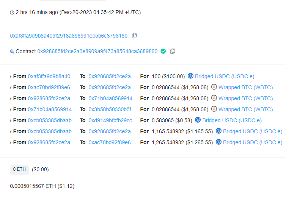The image size is (286, 197).
Task: Click the green verified checkmark badge
Action: (163, 51)
